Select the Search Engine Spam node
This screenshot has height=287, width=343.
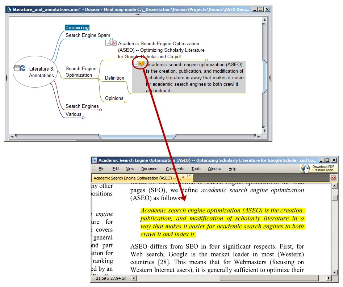[x=88, y=35]
